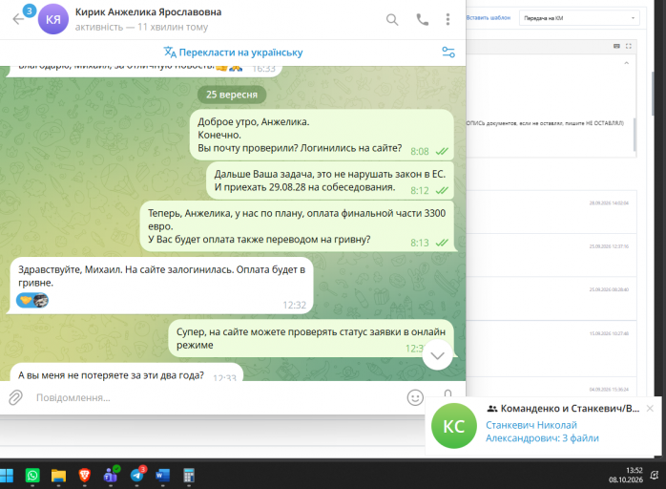The height and width of the screenshot is (489, 666).
Task: Open WhatsApp from the taskbar
Action: (x=32, y=476)
